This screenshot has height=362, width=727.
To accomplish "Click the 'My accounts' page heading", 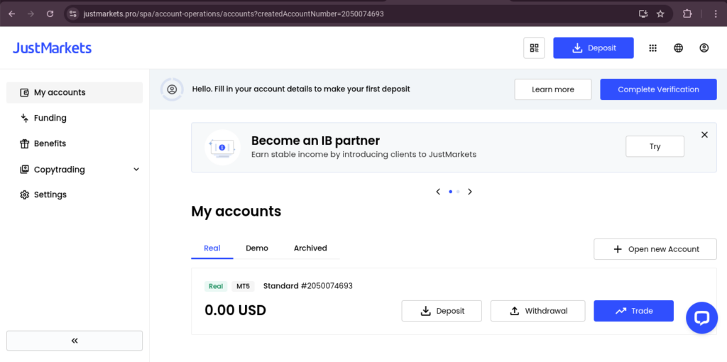I will point(236,212).
